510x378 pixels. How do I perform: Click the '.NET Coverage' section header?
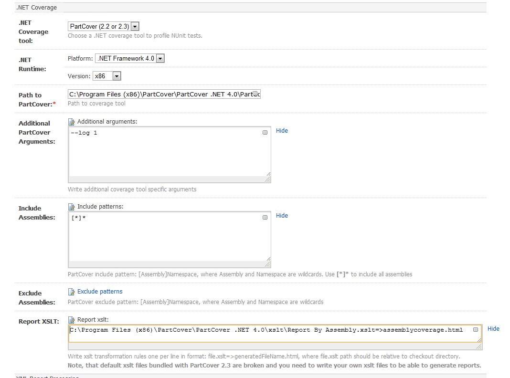(36, 8)
